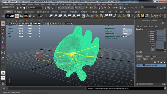Open Layers menu in Layer Editor
167x94 pixels.
point(139,59)
